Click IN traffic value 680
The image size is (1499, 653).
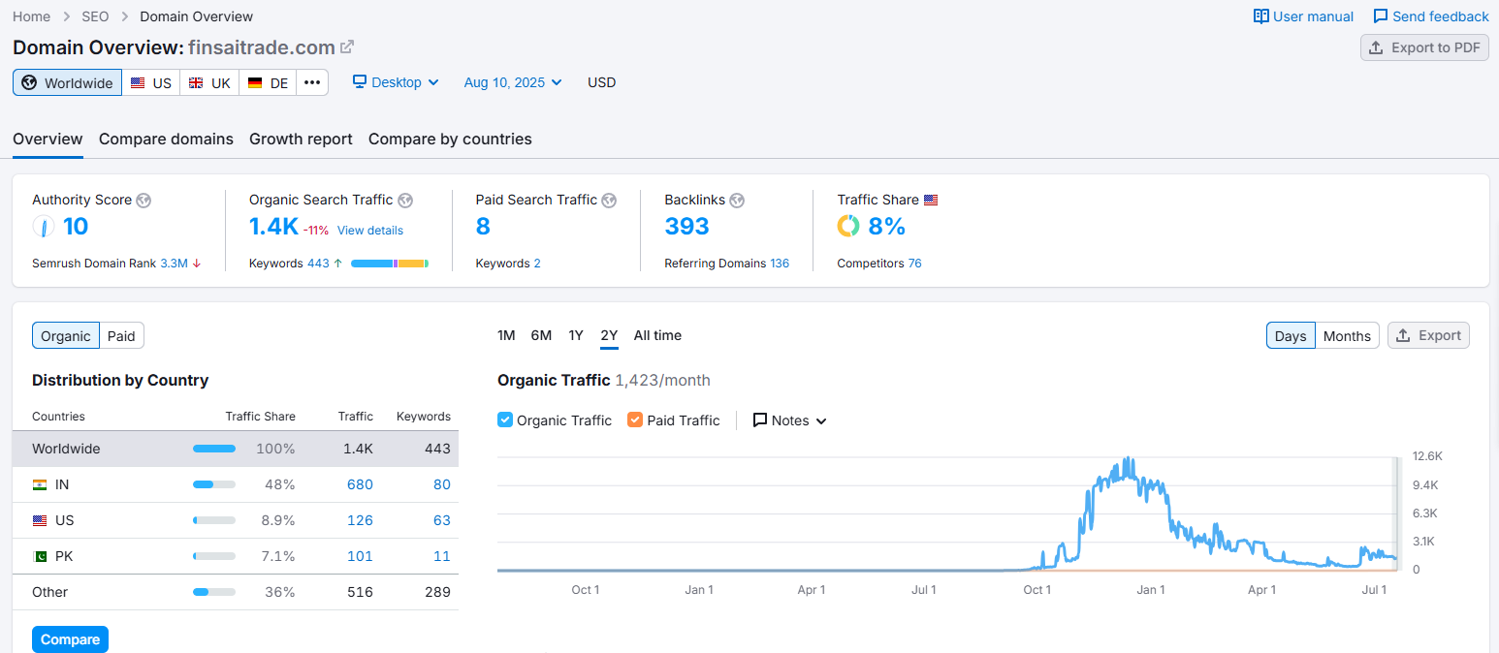(x=360, y=484)
